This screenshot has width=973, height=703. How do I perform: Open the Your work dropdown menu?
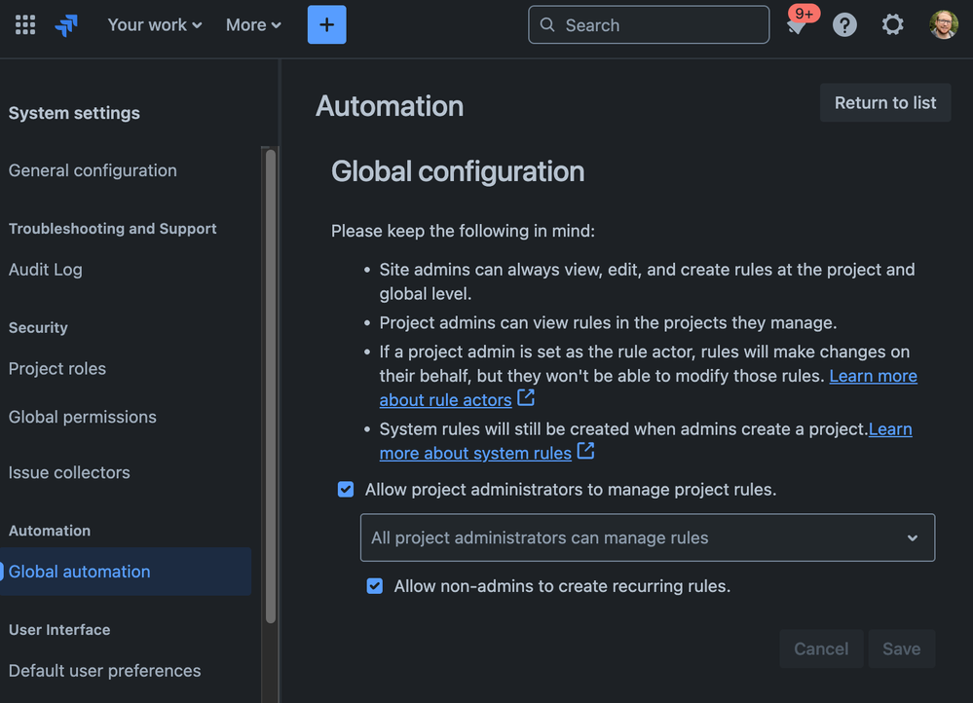point(155,24)
